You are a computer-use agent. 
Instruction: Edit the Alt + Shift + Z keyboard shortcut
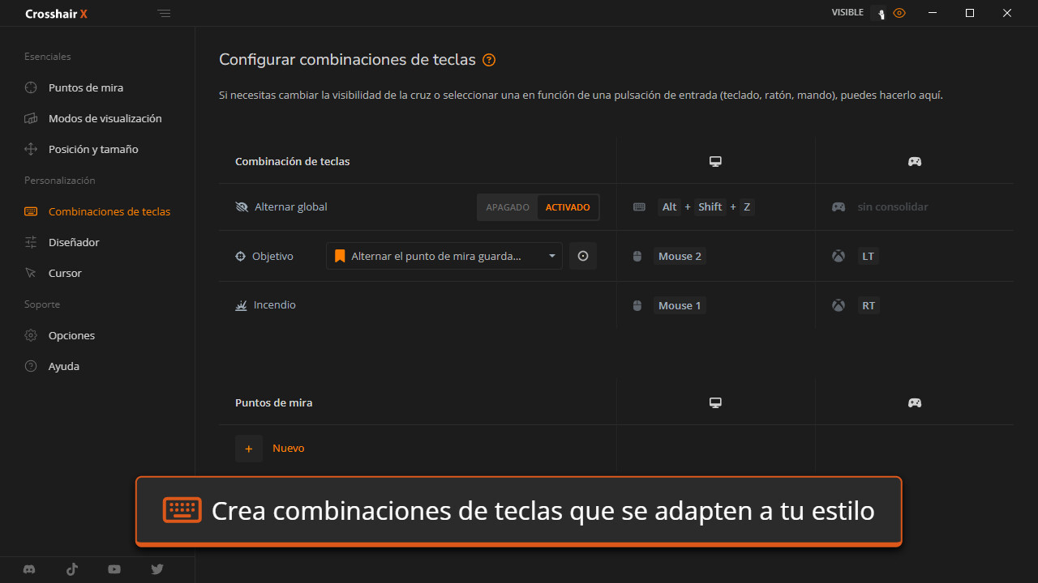pos(706,207)
